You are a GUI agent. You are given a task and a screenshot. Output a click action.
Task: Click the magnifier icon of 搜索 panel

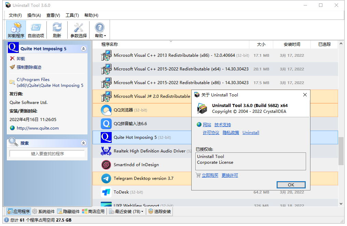pos(13,142)
